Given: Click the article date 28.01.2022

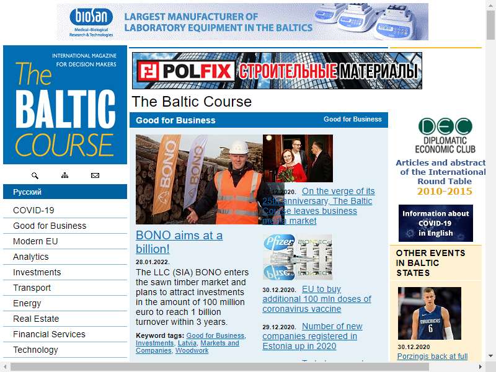Looking at the screenshot, I should [x=153, y=262].
